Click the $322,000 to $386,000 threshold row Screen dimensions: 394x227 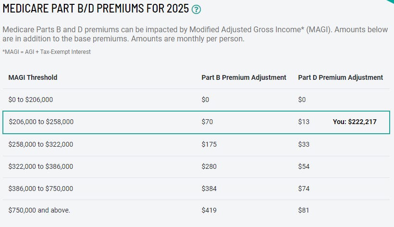click(196, 167)
